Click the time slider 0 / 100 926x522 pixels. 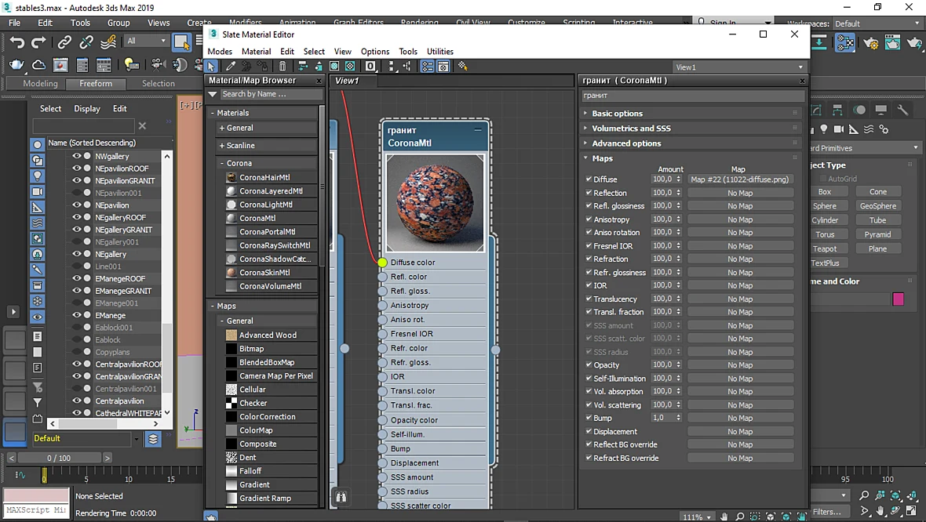point(59,458)
